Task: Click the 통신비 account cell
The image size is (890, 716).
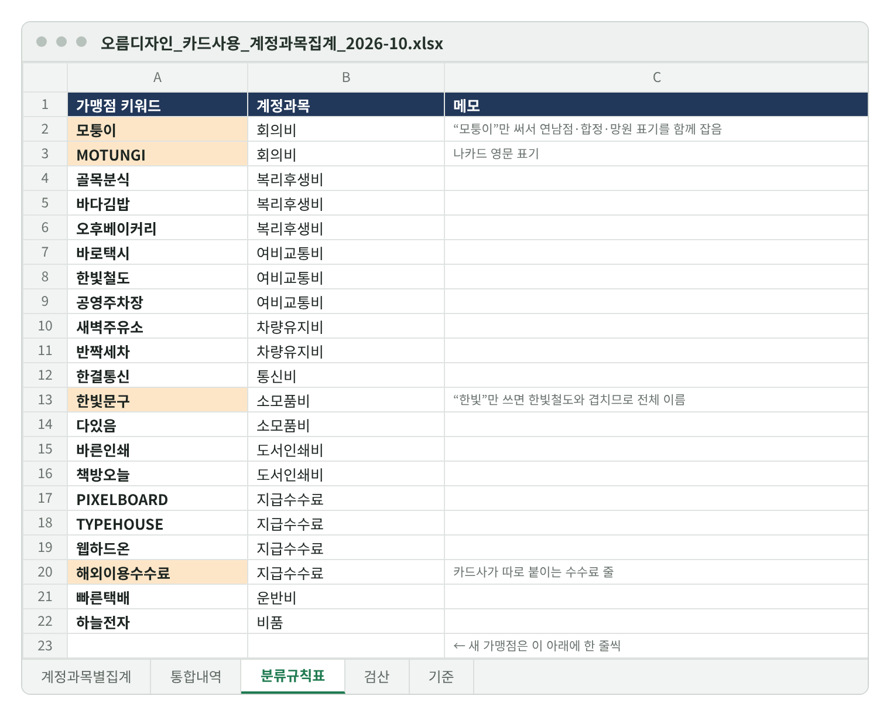Action: click(x=346, y=376)
